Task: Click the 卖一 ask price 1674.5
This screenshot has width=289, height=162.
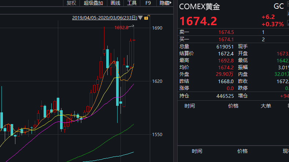Action: pos(226,32)
